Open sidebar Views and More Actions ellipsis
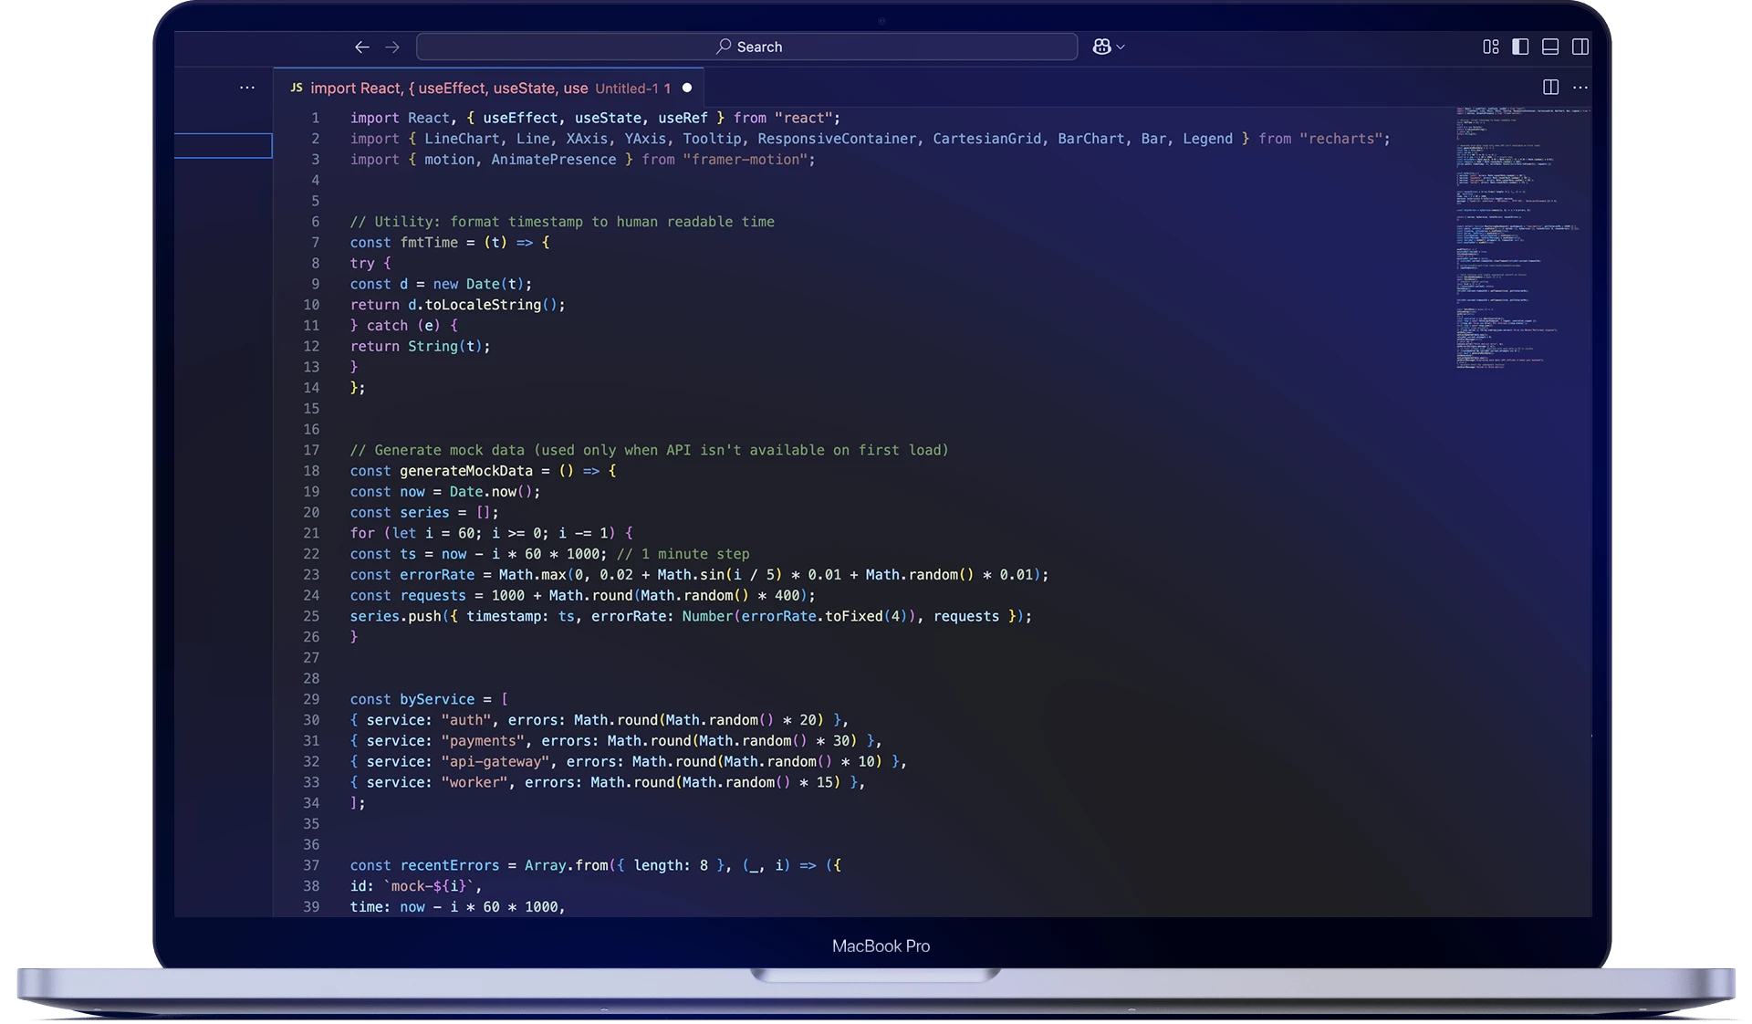Viewport: 1752px width, 1024px height. coord(247,88)
